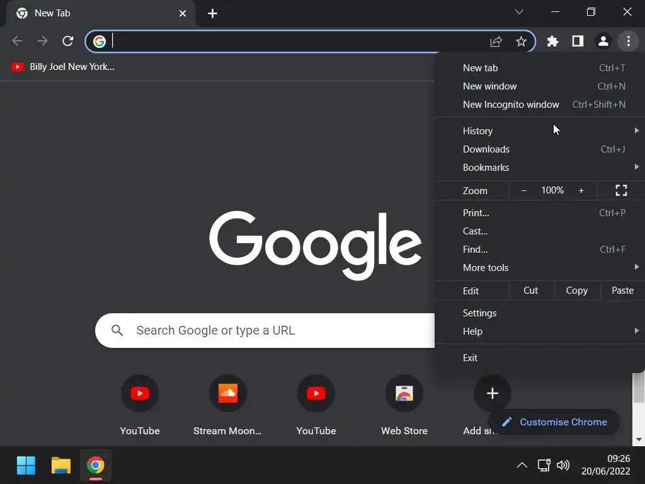Open Settings from the menu
This screenshot has height=484, width=645.
[540, 313]
